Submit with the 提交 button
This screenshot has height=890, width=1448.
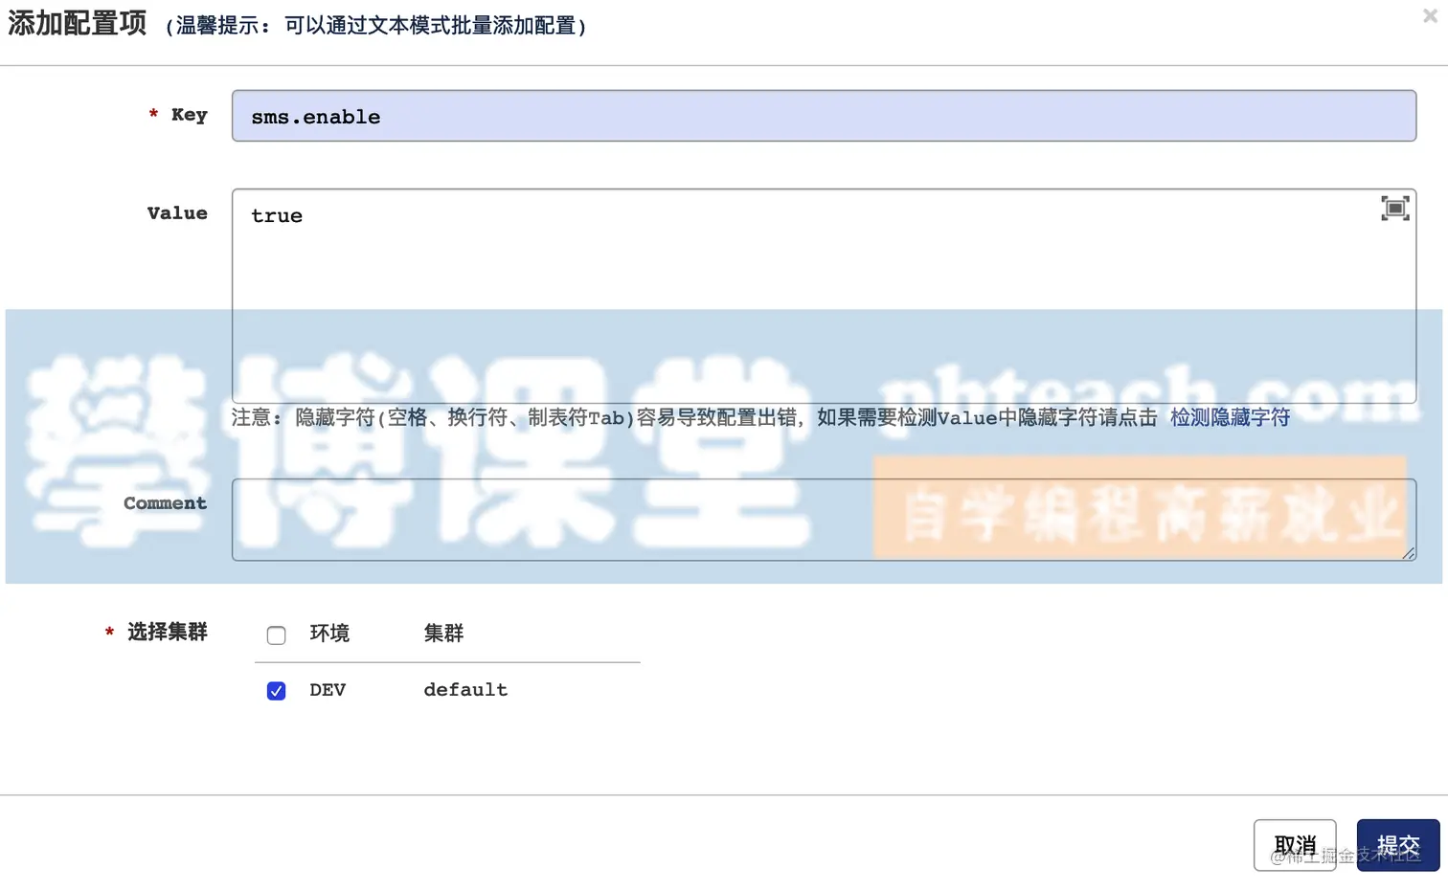tap(1398, 845)
